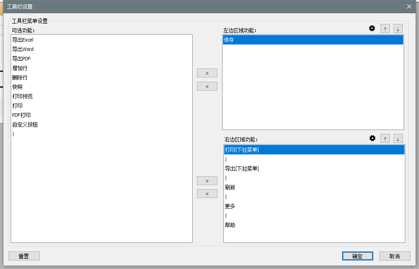Viewport: 419px width, 269px height.
Task: Select 导出[下拉菜单] in right area list
Action: (x=242, y=168)
